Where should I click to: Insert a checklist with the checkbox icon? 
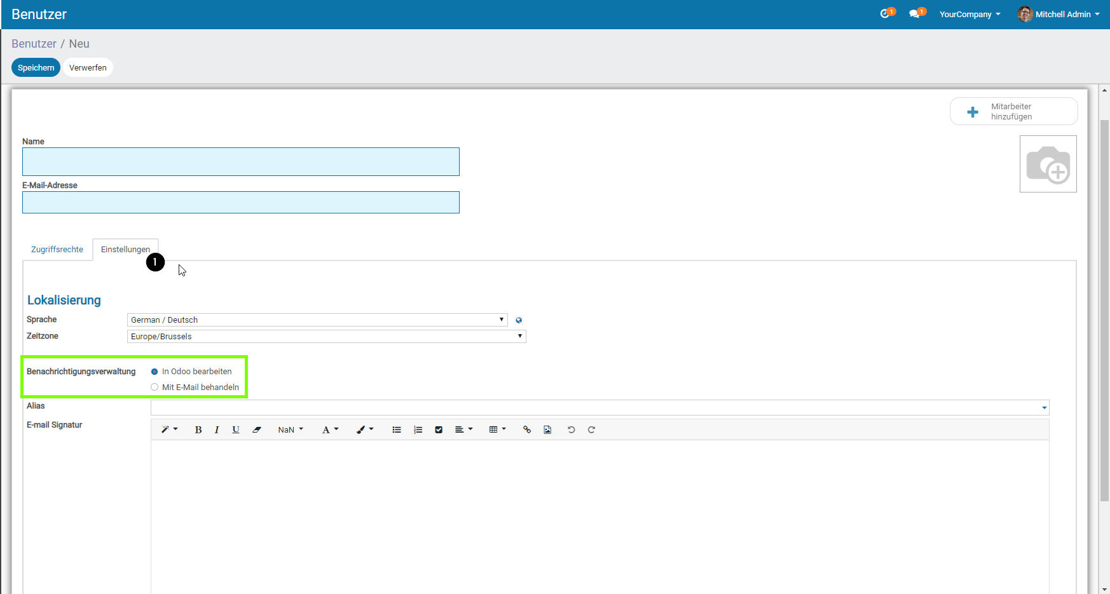click(x=439, y=430)
